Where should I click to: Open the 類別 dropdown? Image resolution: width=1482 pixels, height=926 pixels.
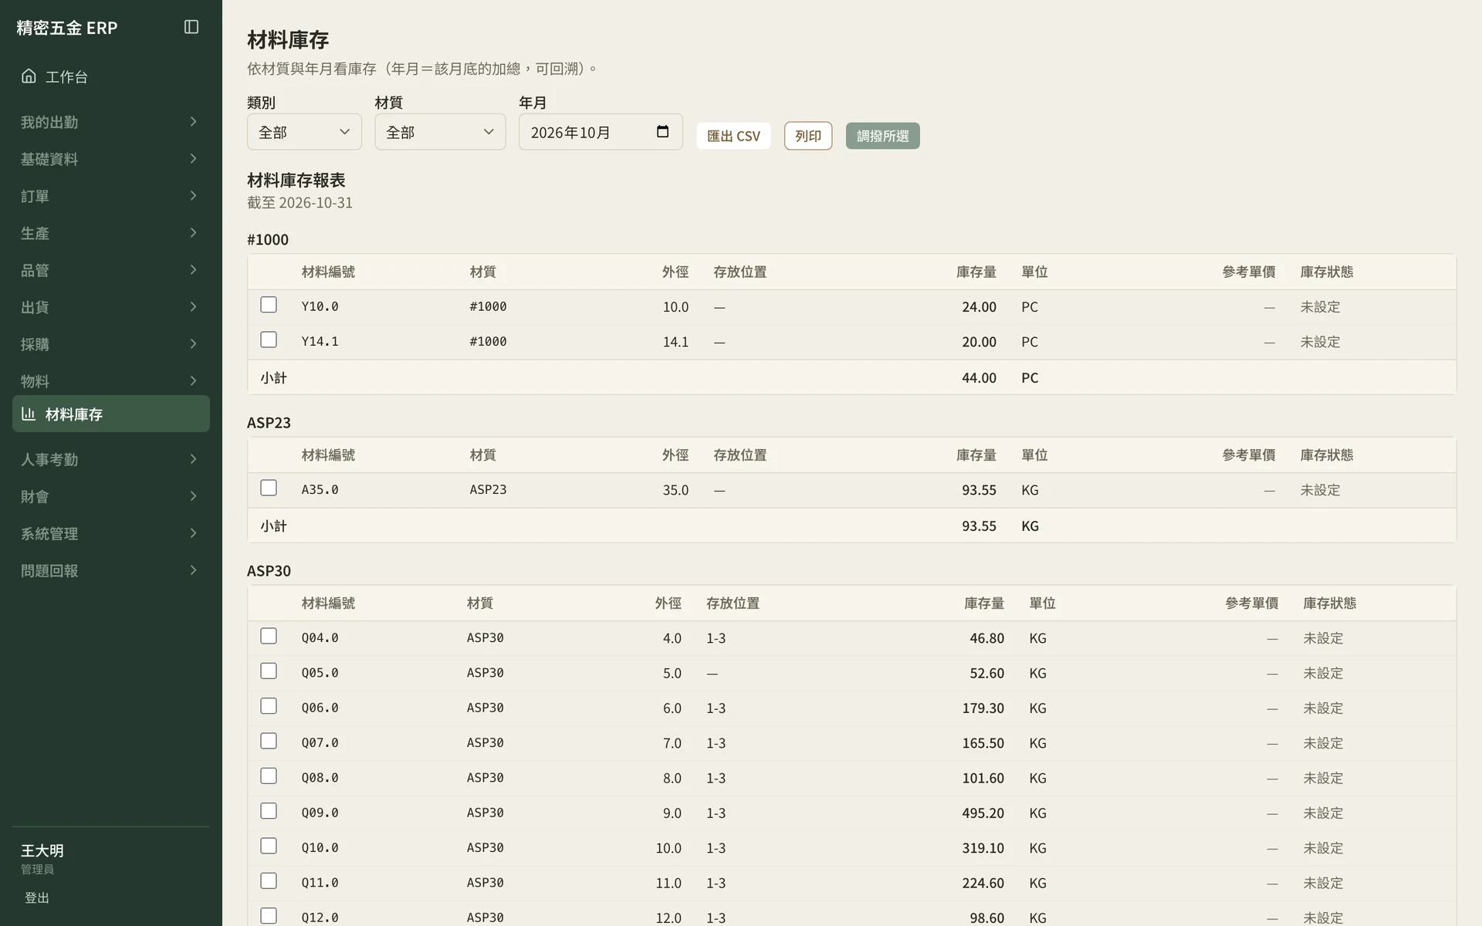[304, 132]
